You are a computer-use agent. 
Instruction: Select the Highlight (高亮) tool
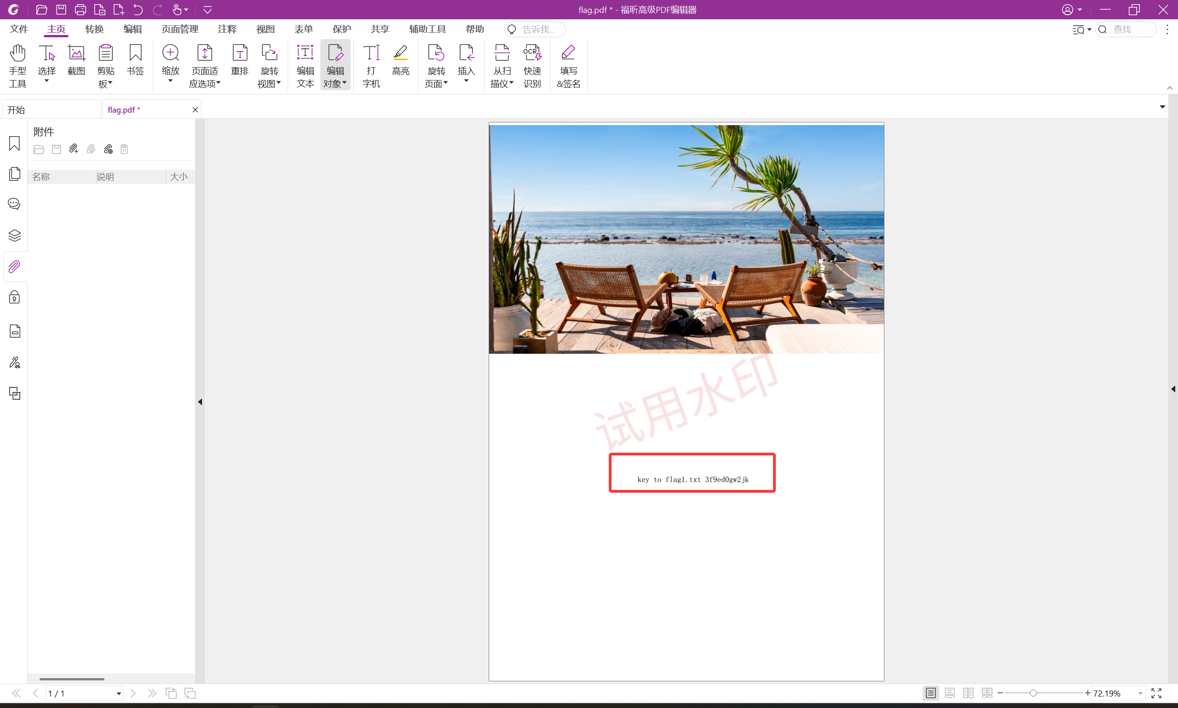click(401, 60)
